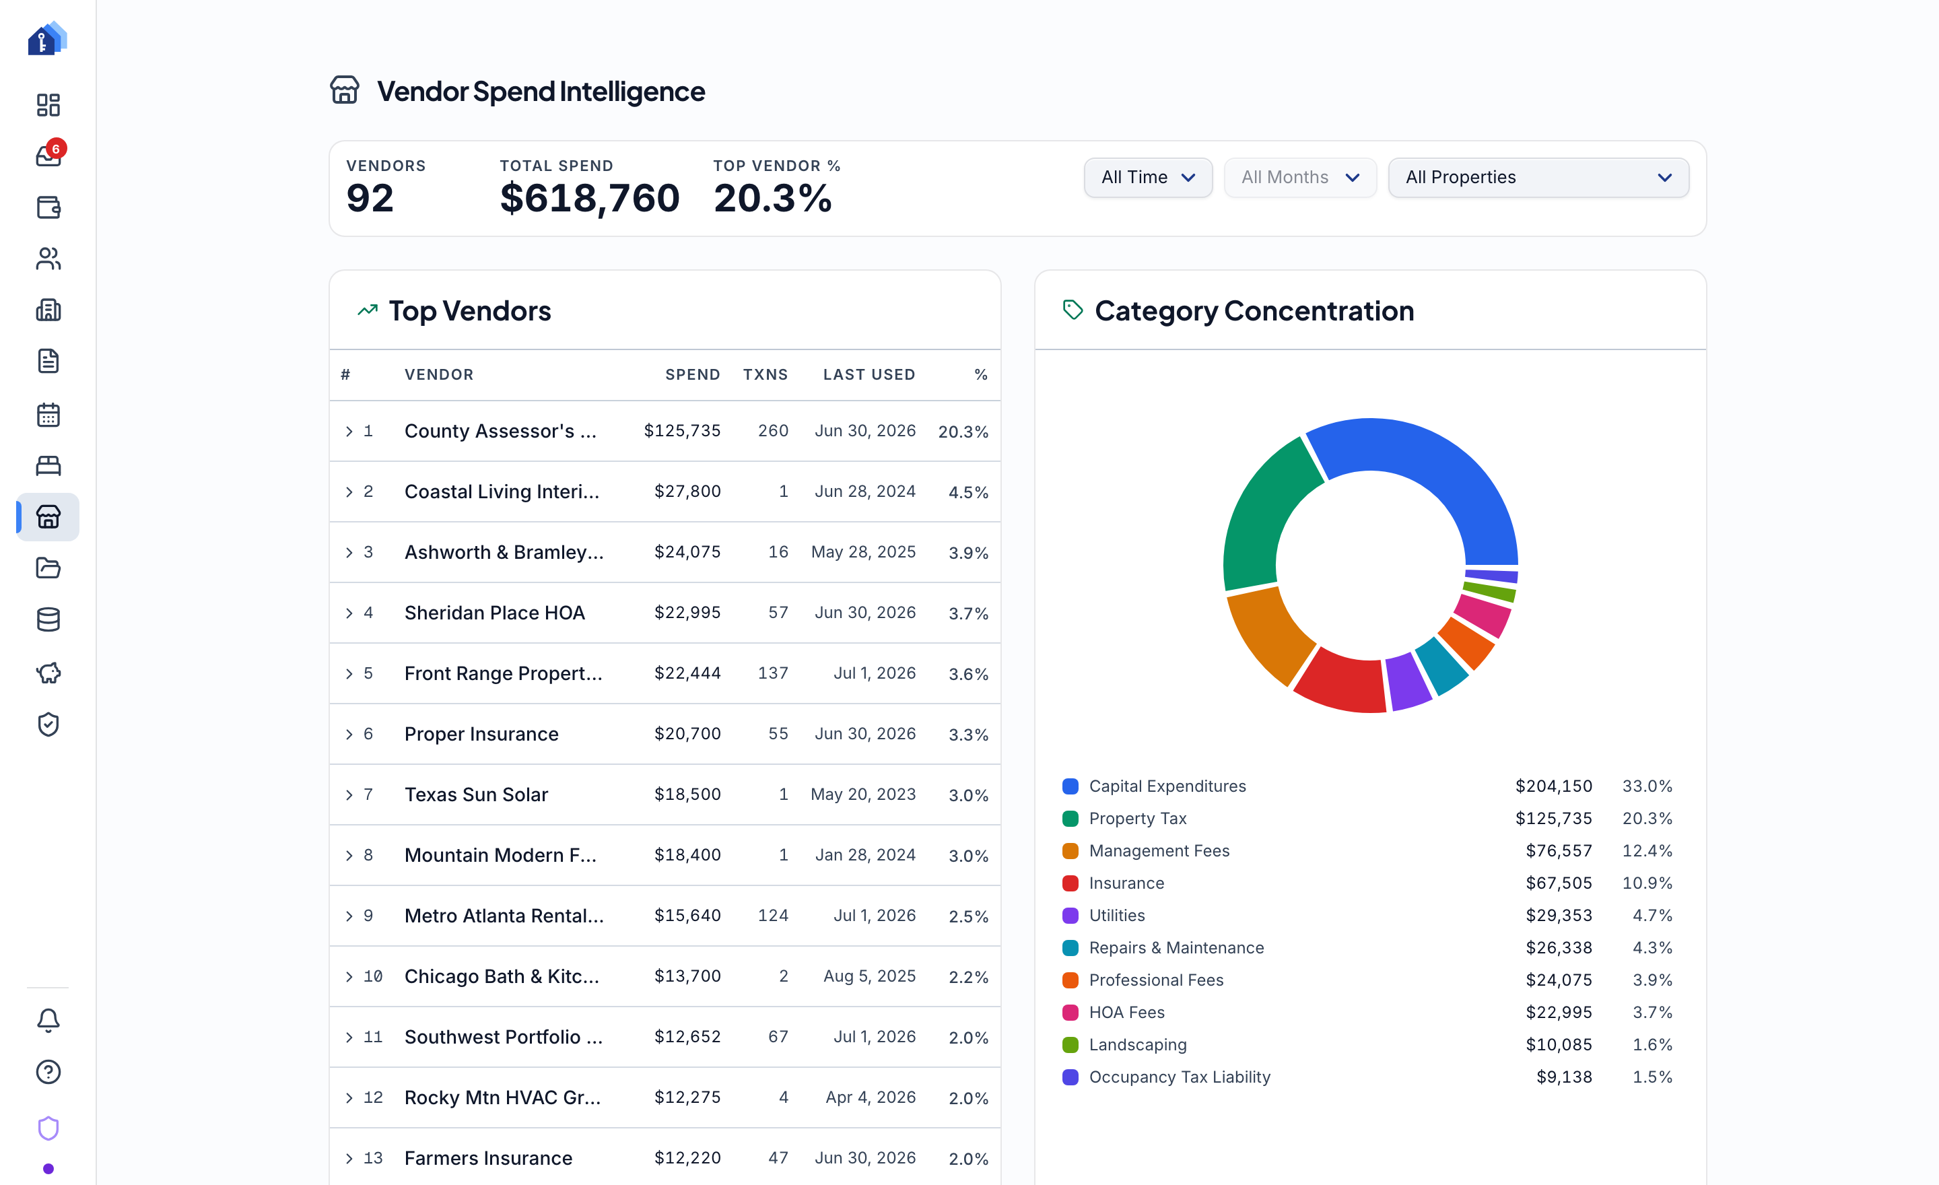Click the storefront icon beside page title
Screen dimensions: 1939x1185
point(345,90)
